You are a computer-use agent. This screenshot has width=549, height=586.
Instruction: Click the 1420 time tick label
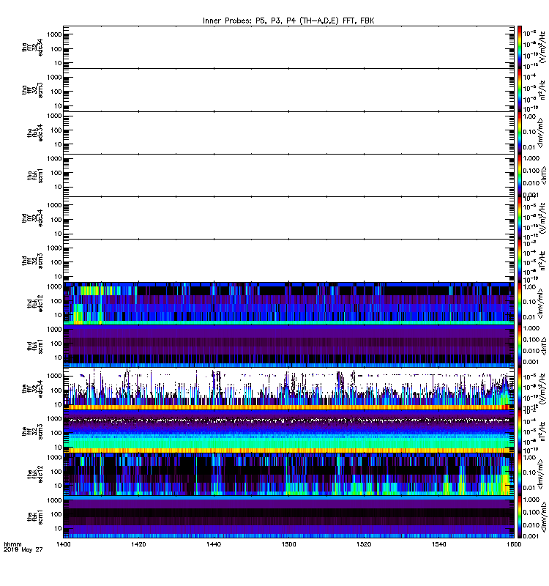coord(138,544)
